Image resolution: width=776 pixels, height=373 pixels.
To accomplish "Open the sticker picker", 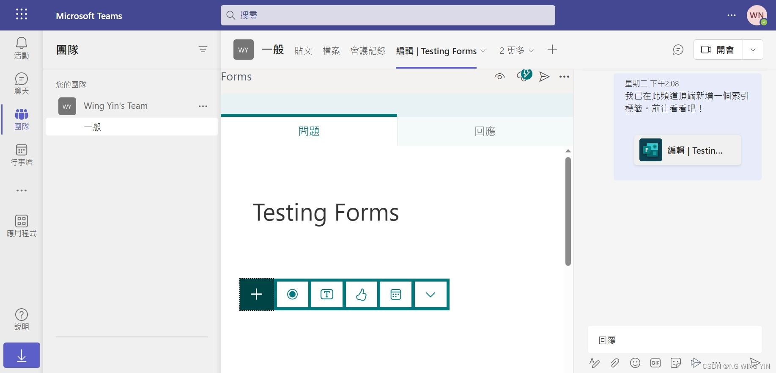I will pos(676,363).
